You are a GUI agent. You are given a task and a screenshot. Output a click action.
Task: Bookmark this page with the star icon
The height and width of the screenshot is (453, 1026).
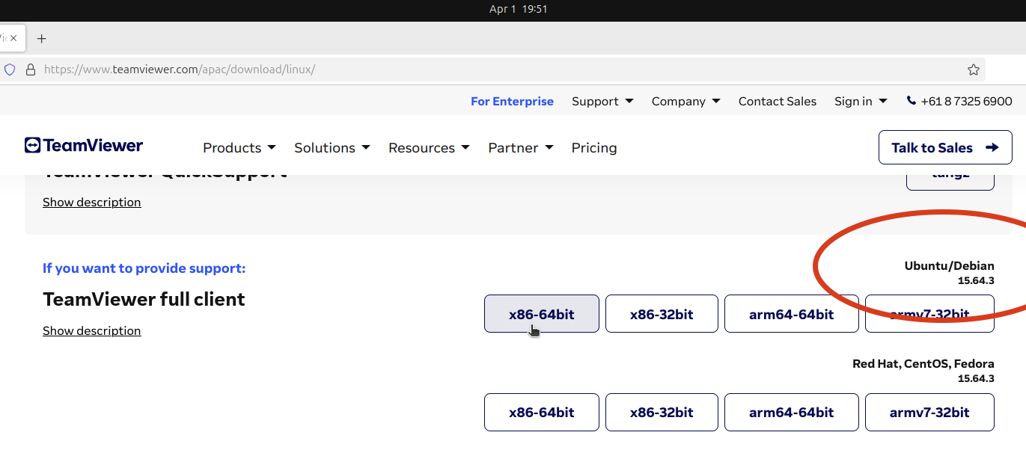973,70
